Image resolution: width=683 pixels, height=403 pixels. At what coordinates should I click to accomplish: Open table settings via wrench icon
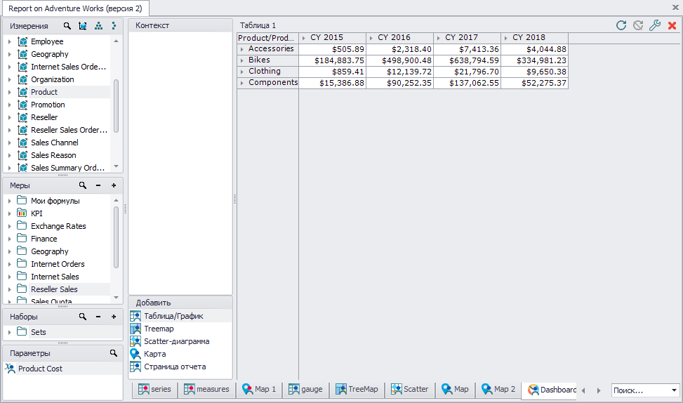coord(655,25)
